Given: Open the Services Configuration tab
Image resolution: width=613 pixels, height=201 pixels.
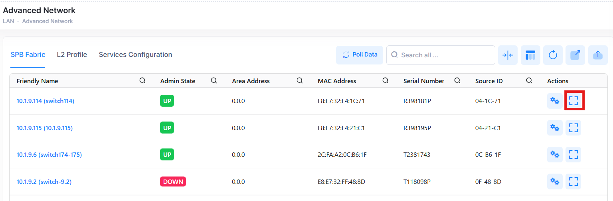Looking at the screenshot, I should pyautogui.click(x=135, y=55).
